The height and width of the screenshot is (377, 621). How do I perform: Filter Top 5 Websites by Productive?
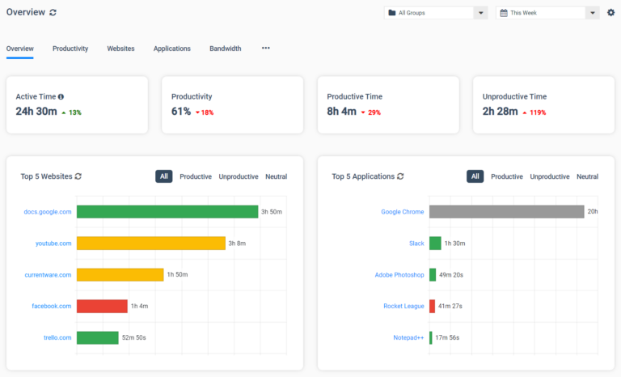click(x=196, y=176)
